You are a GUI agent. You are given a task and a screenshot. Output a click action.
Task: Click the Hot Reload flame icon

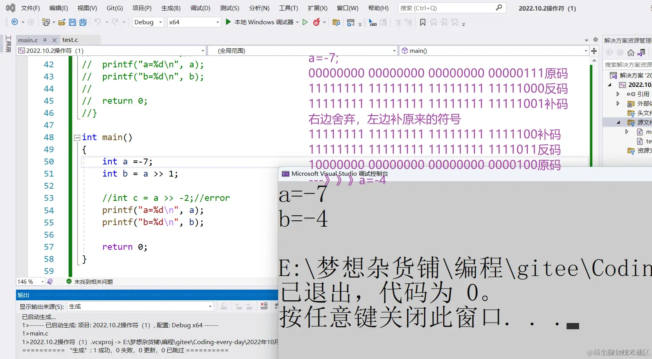coord(317,22)
